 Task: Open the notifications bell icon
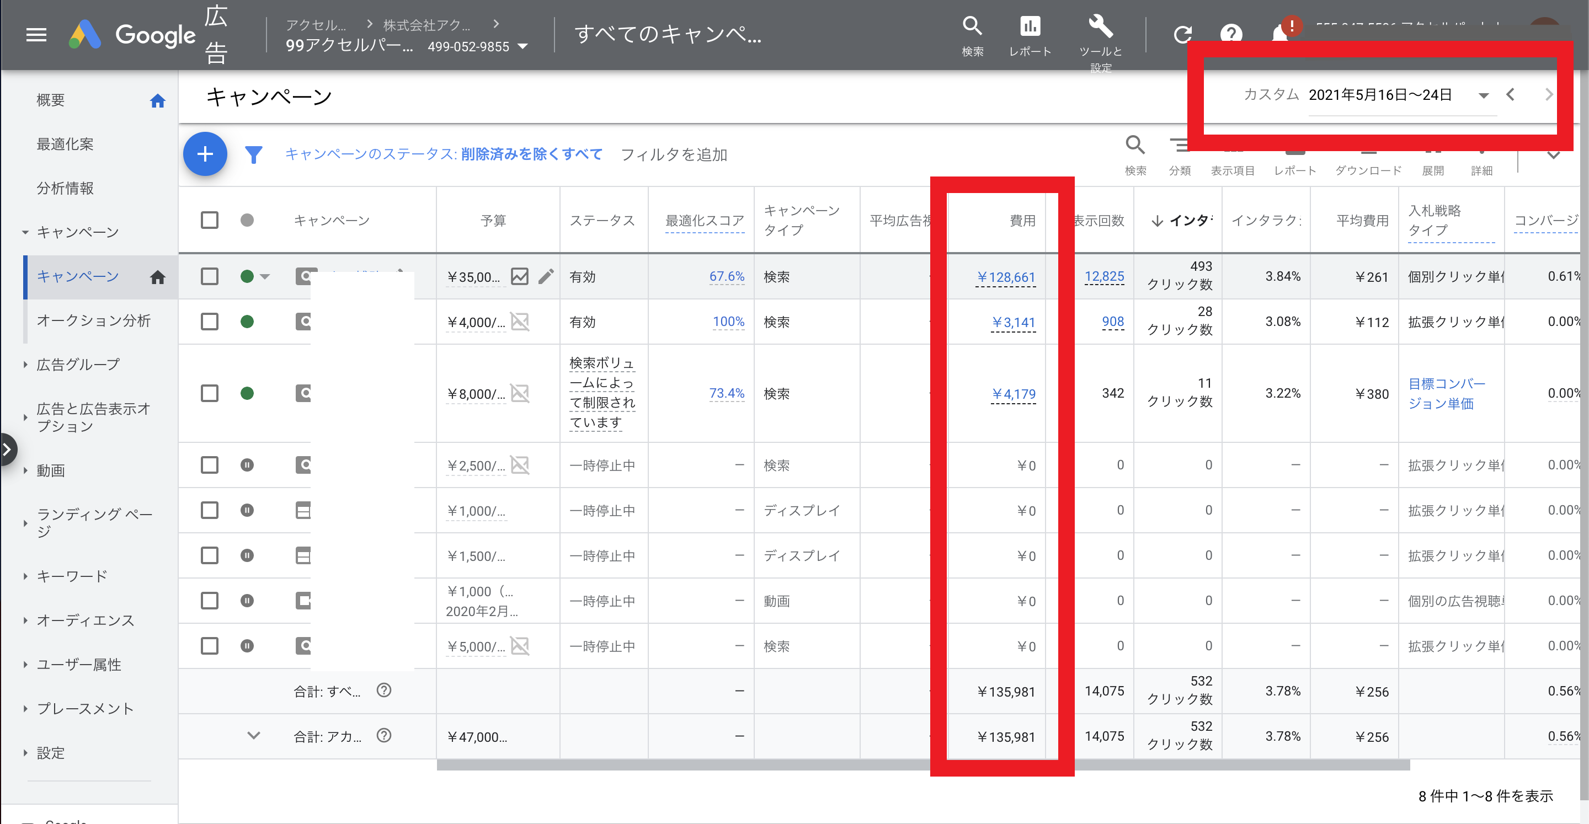pos(1279,35)
